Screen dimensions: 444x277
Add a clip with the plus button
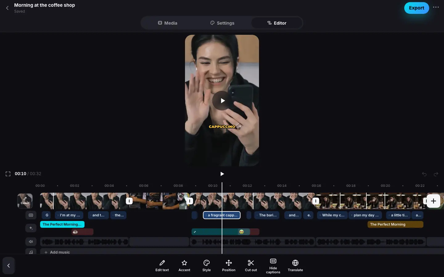pyautogui.click(x=434, y=201)
